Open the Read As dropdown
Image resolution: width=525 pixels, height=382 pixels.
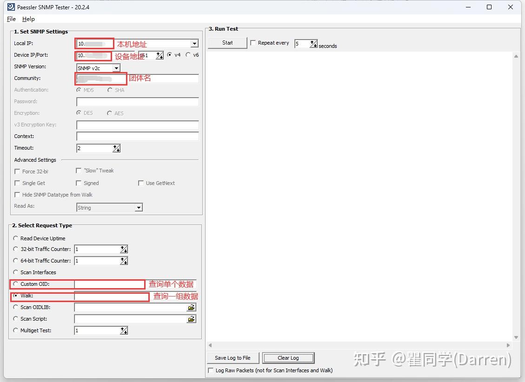click(138, 207)
